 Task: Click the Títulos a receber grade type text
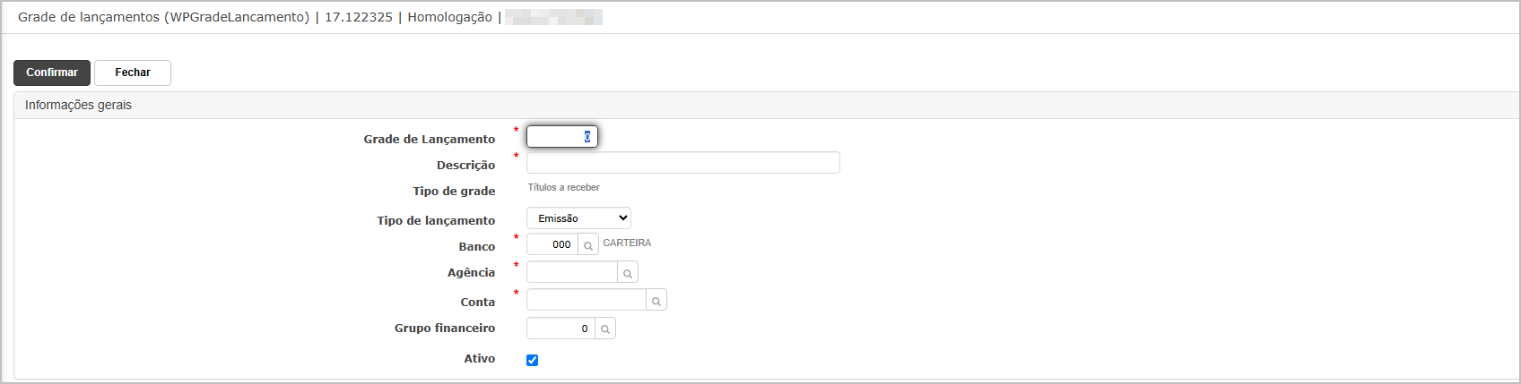(563, 188)
